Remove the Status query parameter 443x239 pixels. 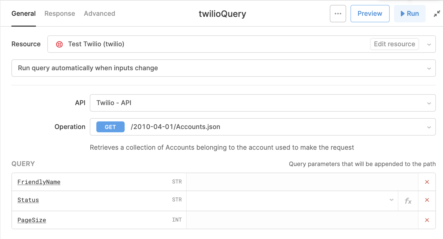tap(427, 200)
